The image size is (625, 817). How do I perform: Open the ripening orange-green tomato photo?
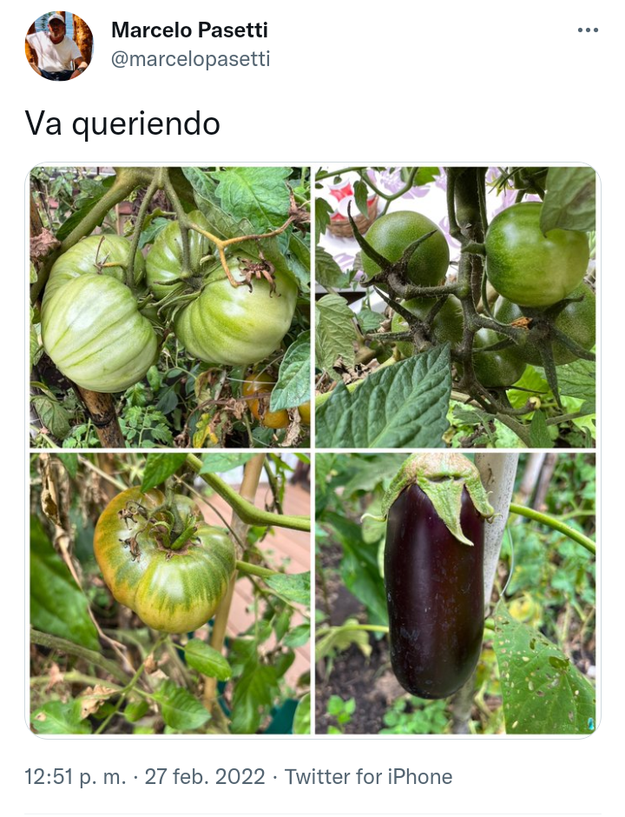coord(169,594)
